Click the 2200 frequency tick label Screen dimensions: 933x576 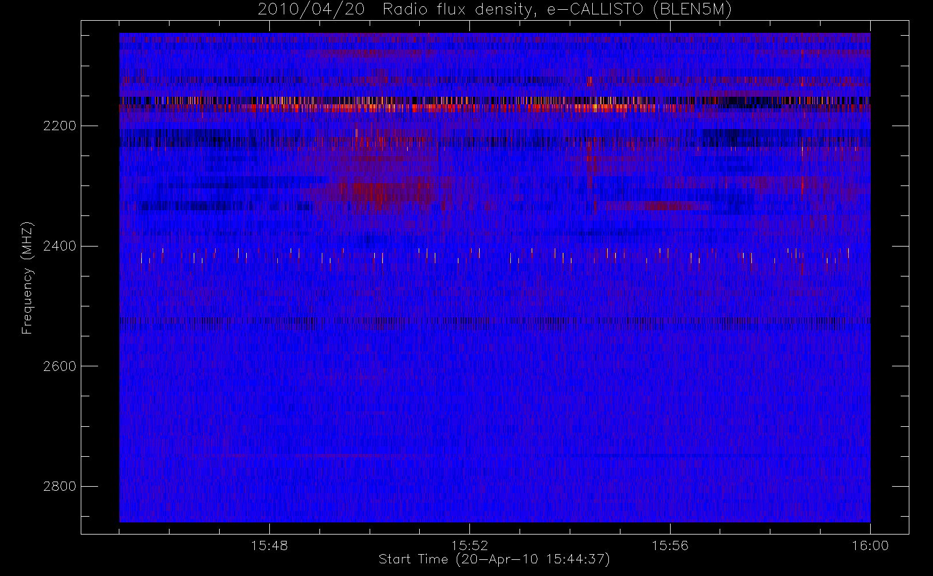[x=59, y=126]
